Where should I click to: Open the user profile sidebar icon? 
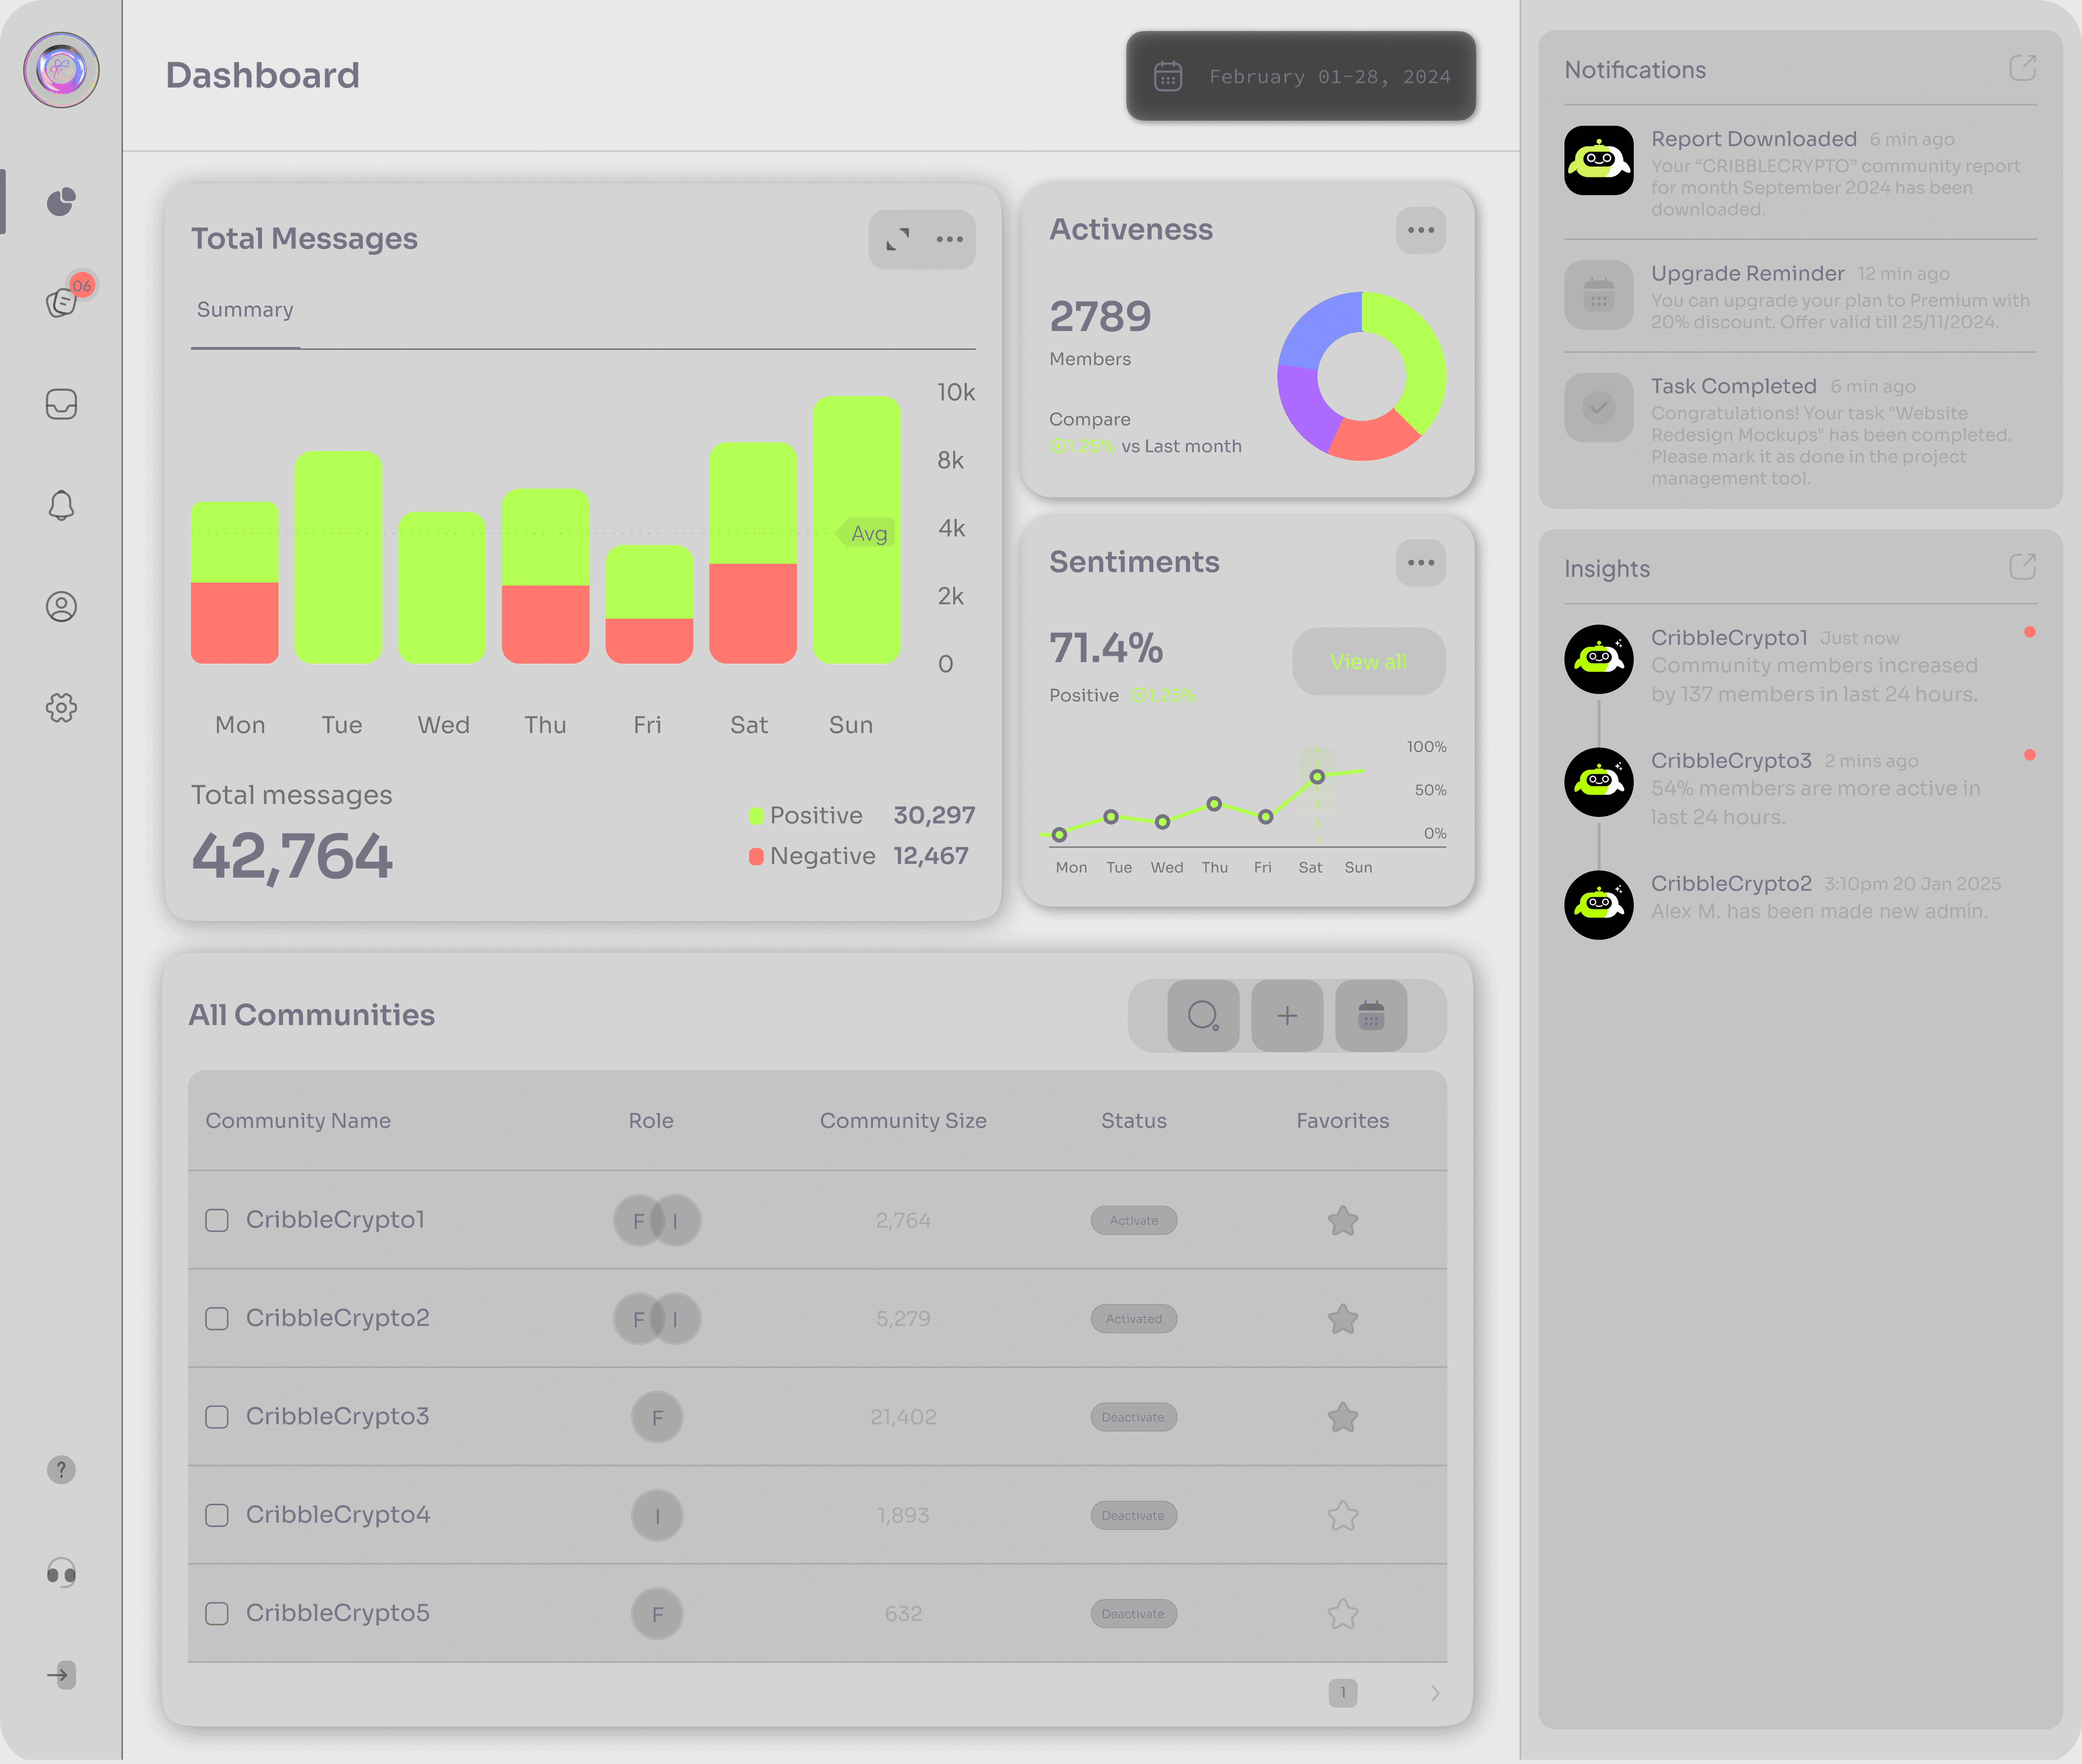tap(61, 607)
